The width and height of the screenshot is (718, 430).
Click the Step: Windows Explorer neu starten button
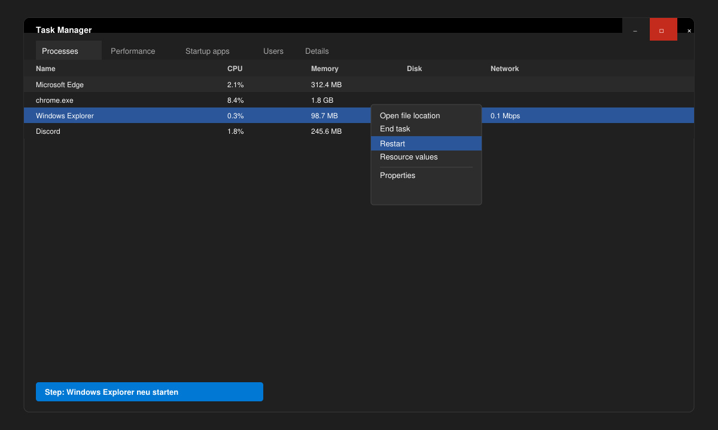pyautogui.click(x=150, y=392)
